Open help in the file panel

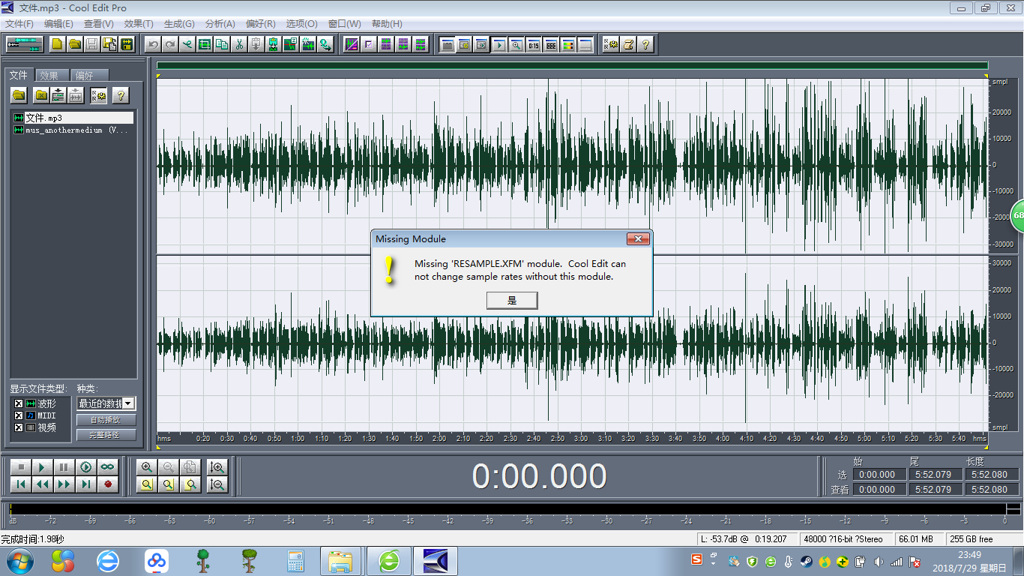(120, 95)
